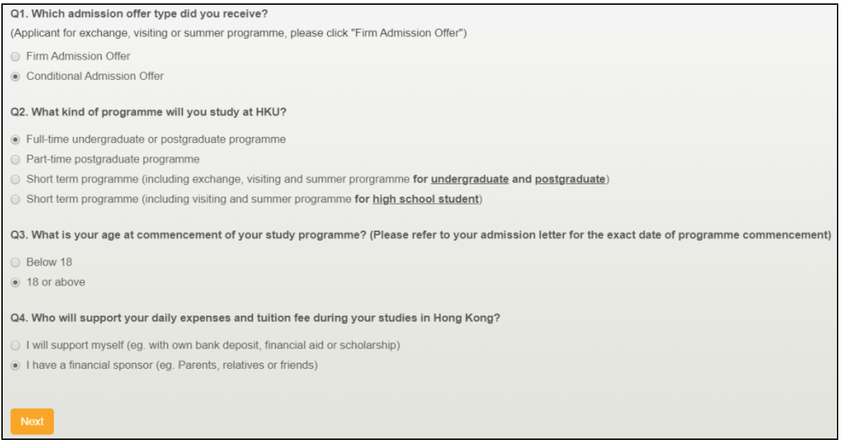
Task: Pick the part-time postgraduate programme option
Action: [x=16, y=160]
